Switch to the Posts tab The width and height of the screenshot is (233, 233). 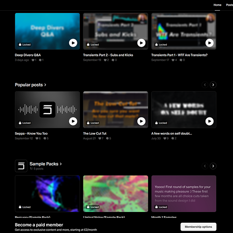(230, 5)
